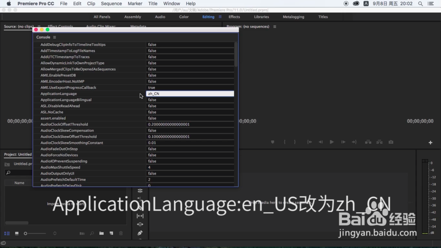Go to Out point in Program monitor

[x=355, y=142]
